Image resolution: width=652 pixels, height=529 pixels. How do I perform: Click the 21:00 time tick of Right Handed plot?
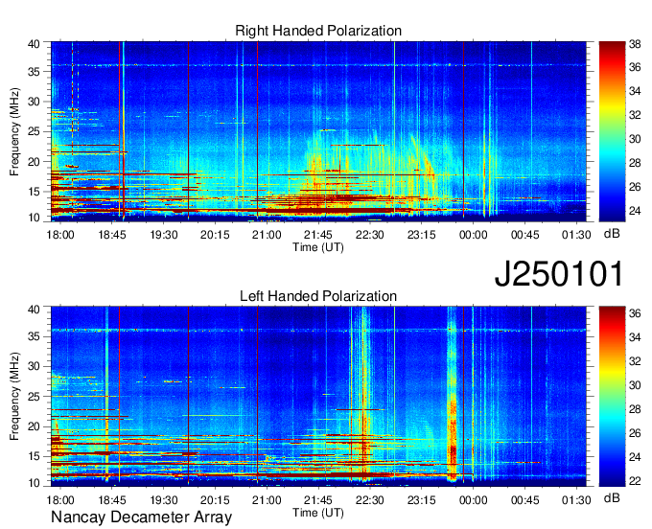pos(267,235)
